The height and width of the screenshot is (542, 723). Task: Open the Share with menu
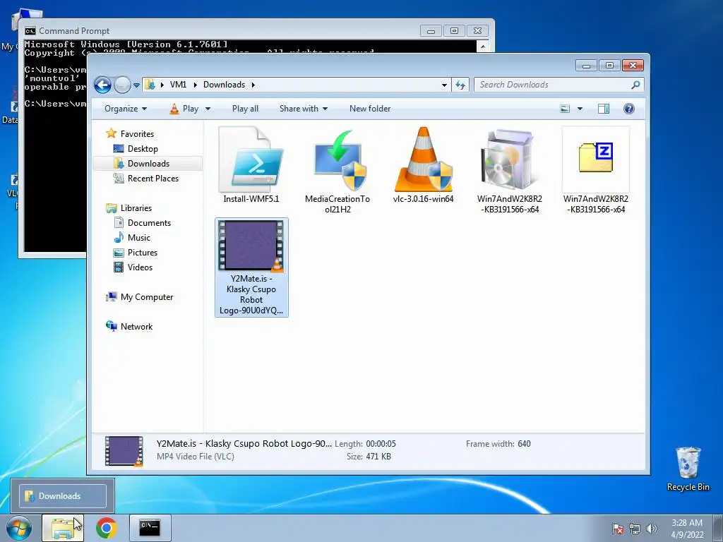point(304,109)
